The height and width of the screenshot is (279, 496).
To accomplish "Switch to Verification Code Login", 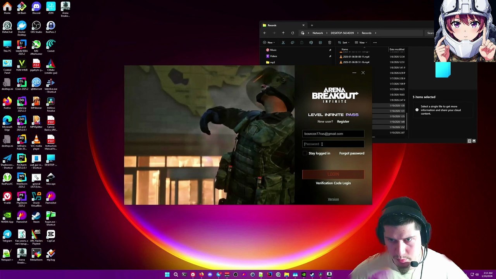I will coord(333,183).
